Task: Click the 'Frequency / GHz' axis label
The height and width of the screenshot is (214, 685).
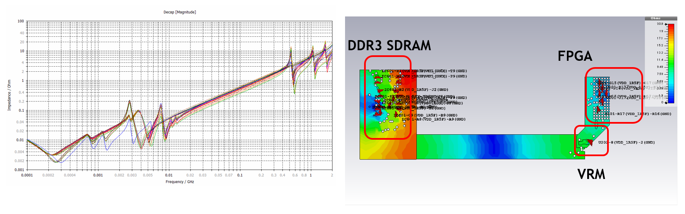Action: point(180,182)
